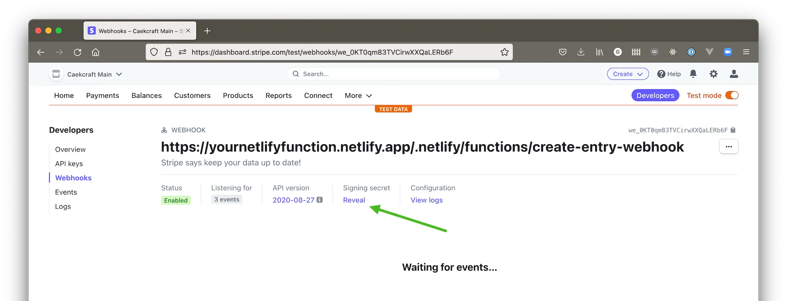Select Webhooks in Developers sidebar
The height and width of the screenshot is (301, 787).
coord(73,178)
